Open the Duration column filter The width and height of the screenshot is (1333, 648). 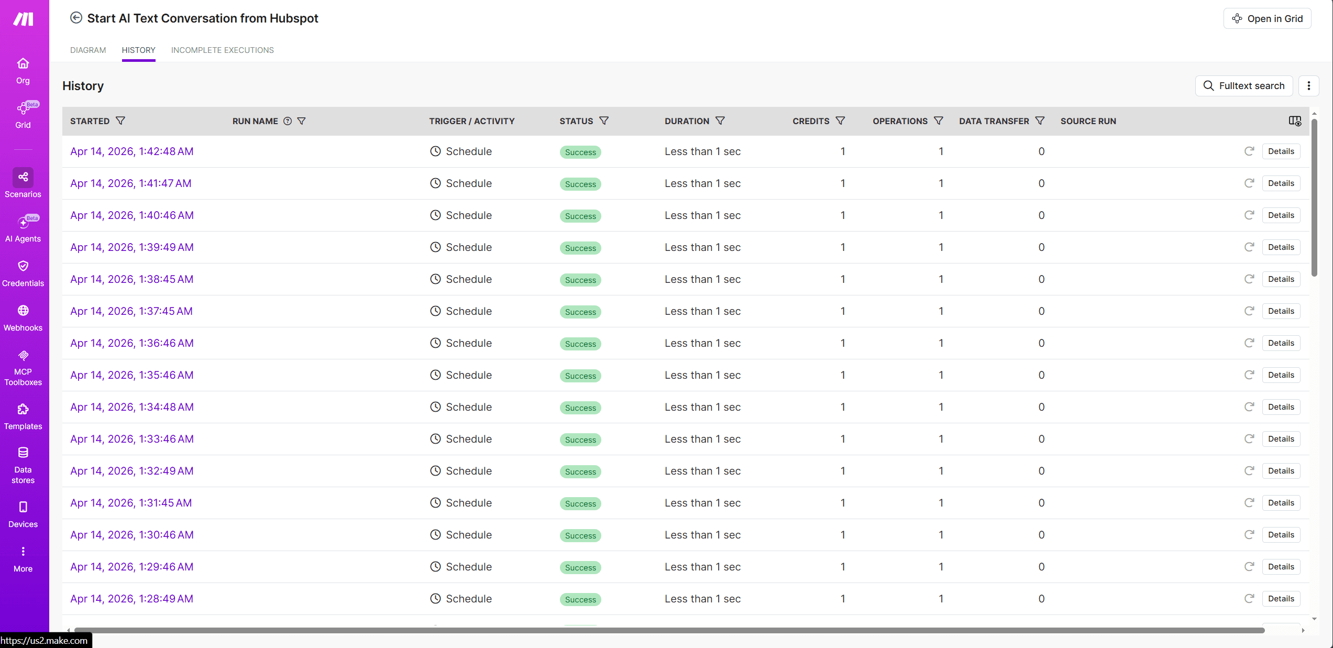720,121
